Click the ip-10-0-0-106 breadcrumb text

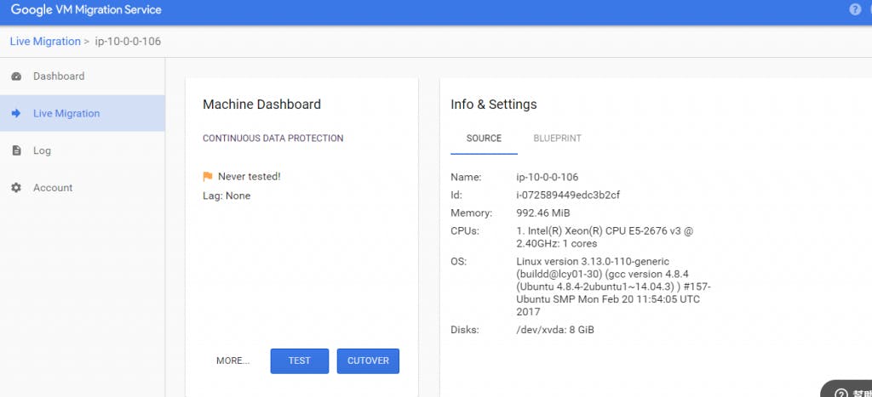coord(128,42)
